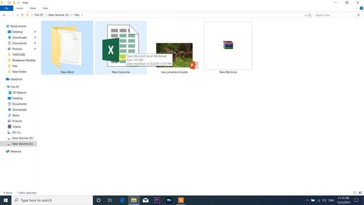
Task: Open volume control in system tray
Action: coord(324,200)
